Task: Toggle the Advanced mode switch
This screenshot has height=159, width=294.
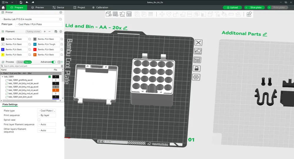Action: 54,62
